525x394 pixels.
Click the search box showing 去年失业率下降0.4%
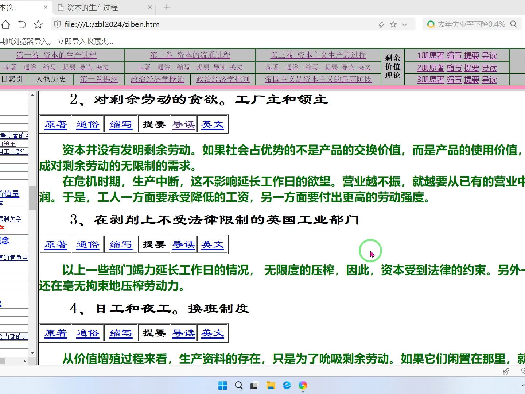click(471, 24)
